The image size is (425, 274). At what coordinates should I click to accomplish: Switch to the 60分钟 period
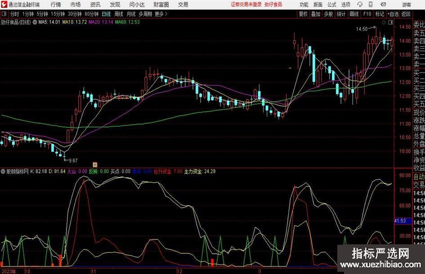point(92,14)
